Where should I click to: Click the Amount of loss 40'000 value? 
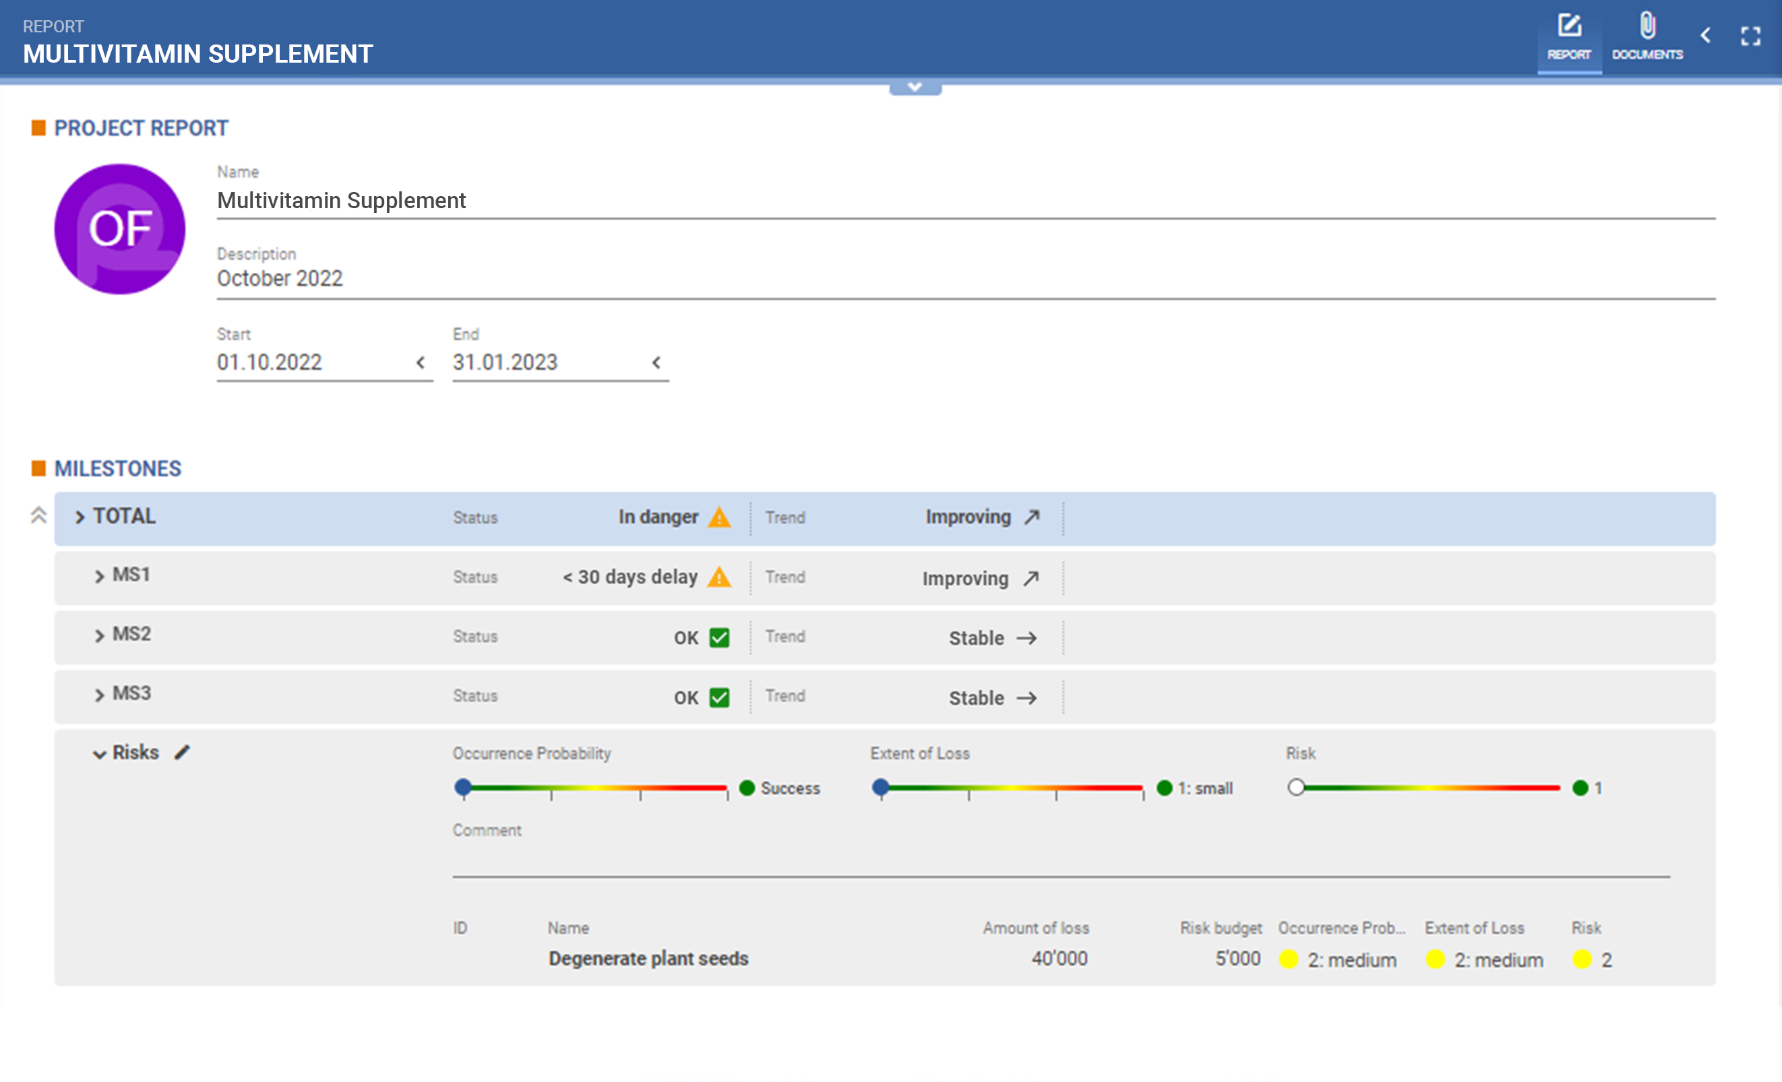pos(1059,959)
